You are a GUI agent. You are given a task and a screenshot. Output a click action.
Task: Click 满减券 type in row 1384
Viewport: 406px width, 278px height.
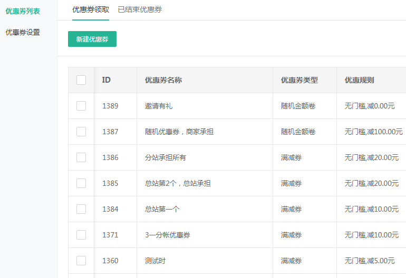tap(291, 209)
